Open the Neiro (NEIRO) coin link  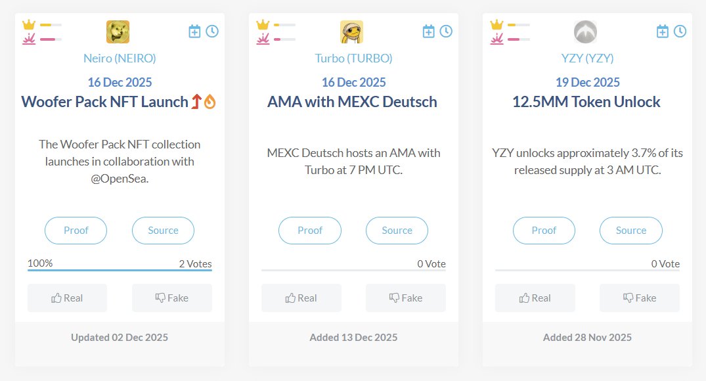(x=120, y=58)
